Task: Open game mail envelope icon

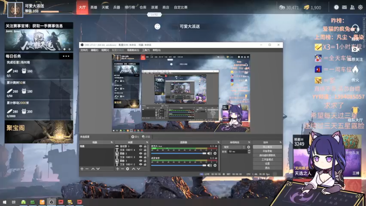Action: coord(344,7)
